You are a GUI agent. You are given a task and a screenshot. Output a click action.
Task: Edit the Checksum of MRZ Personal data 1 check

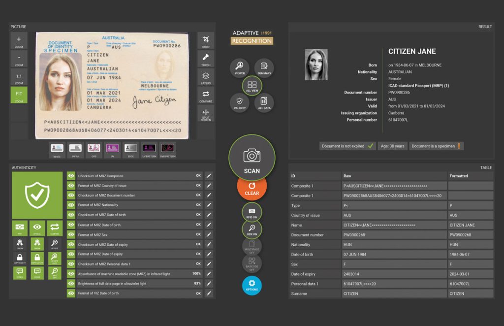[x=209, y=264]
